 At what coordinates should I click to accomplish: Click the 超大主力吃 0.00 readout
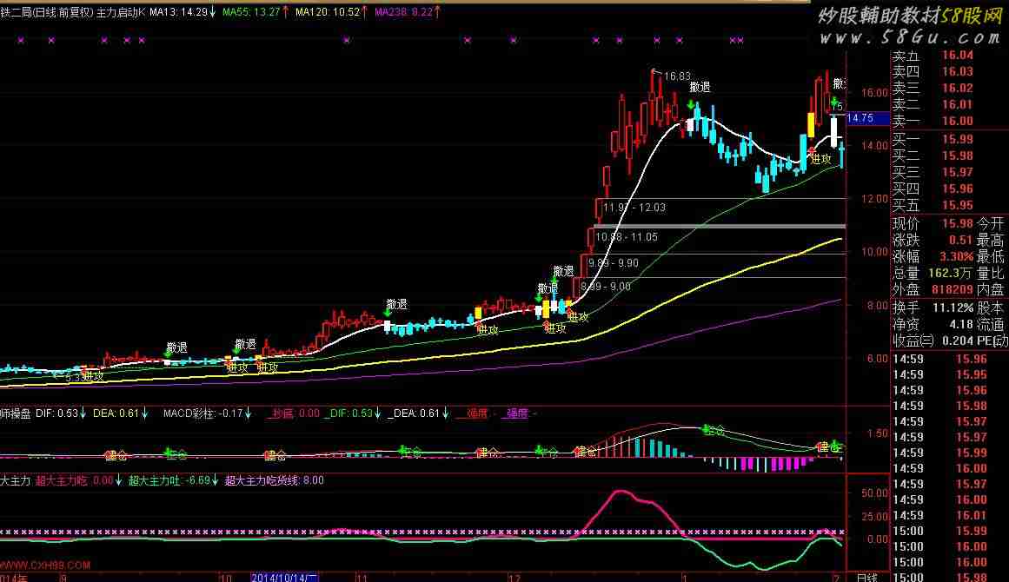tap(78, 480)
